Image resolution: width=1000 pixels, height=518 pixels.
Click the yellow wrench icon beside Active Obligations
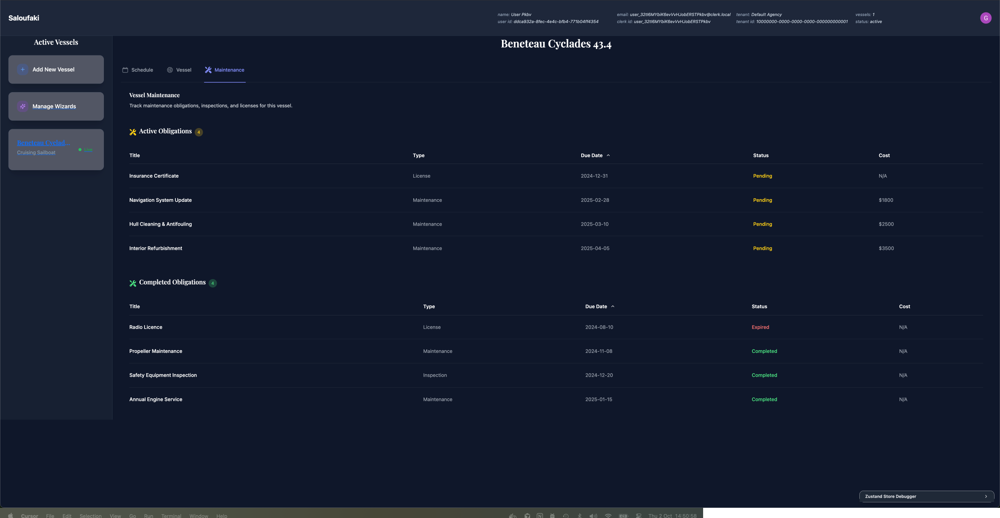tap(133, 132)
